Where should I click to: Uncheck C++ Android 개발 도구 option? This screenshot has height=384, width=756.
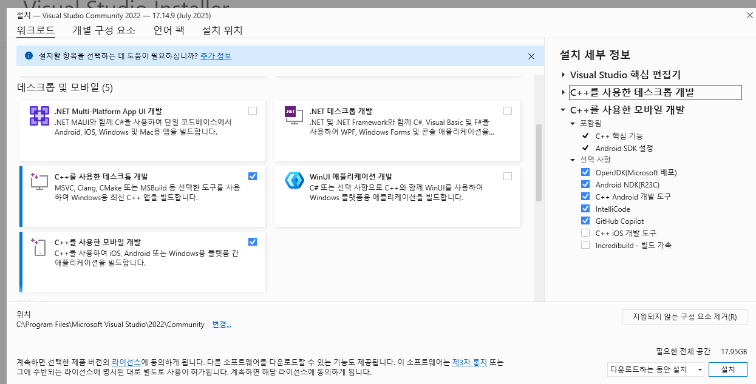[585, 197]
